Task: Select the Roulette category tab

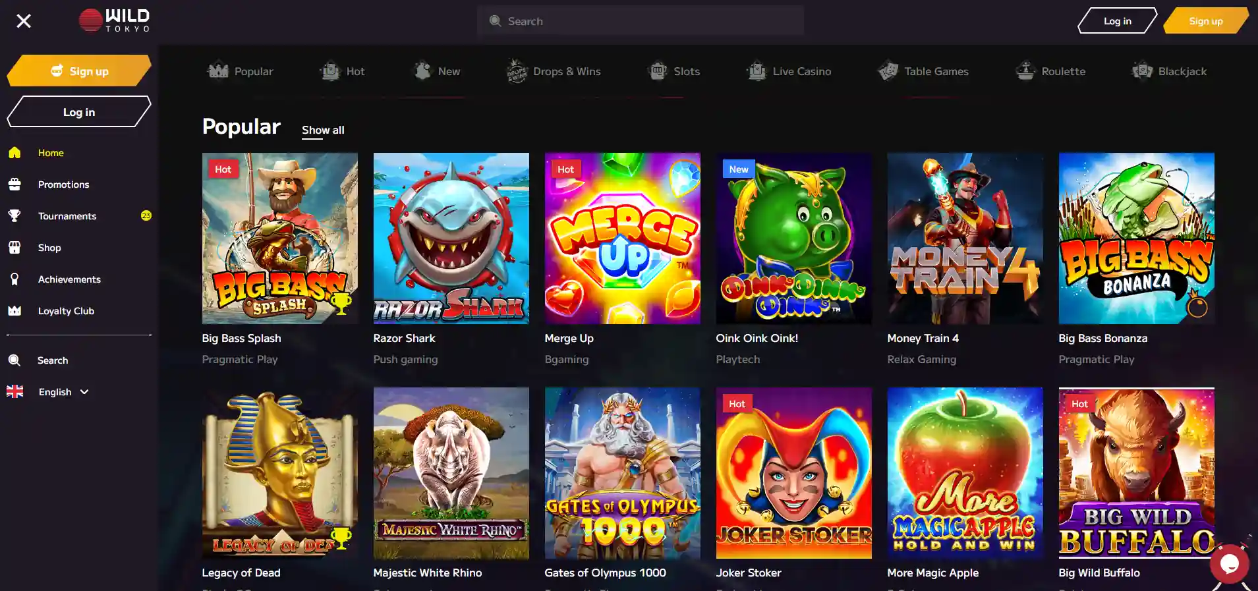Action: 1050,71
